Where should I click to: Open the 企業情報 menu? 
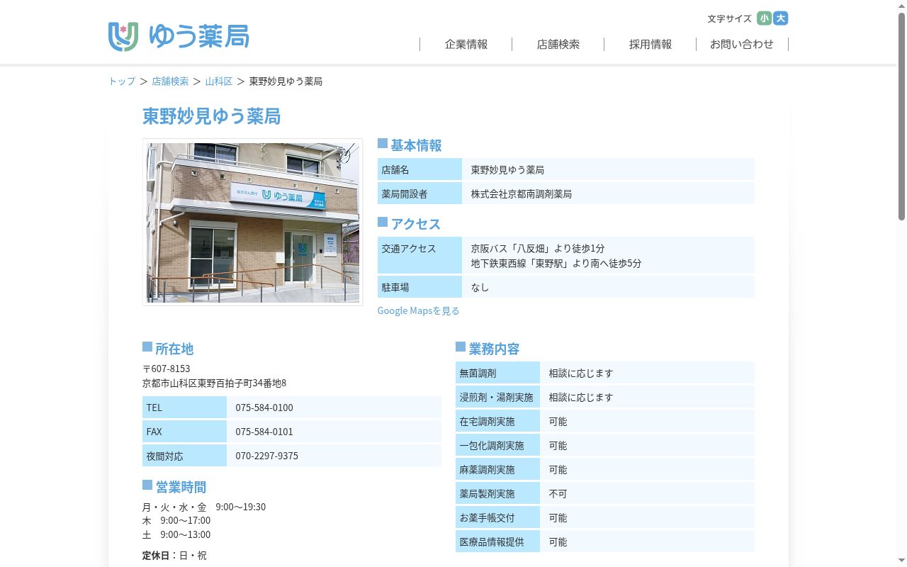(x=466, y=44)
